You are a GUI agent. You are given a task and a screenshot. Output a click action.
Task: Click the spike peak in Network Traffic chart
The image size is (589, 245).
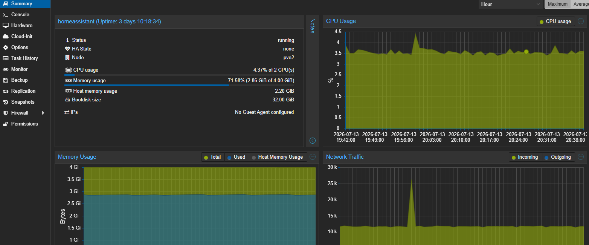(x=411, y=180)
